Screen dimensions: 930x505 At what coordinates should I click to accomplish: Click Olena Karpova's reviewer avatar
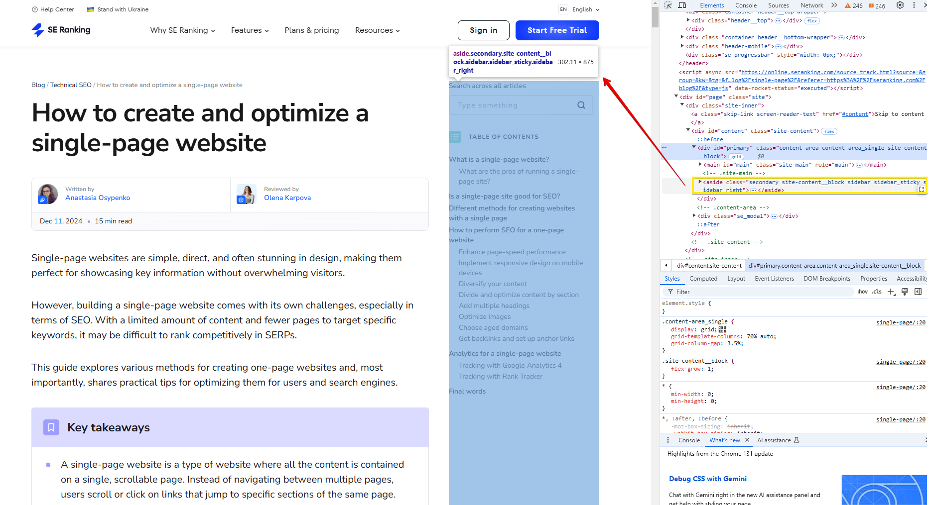coord(247,194)
